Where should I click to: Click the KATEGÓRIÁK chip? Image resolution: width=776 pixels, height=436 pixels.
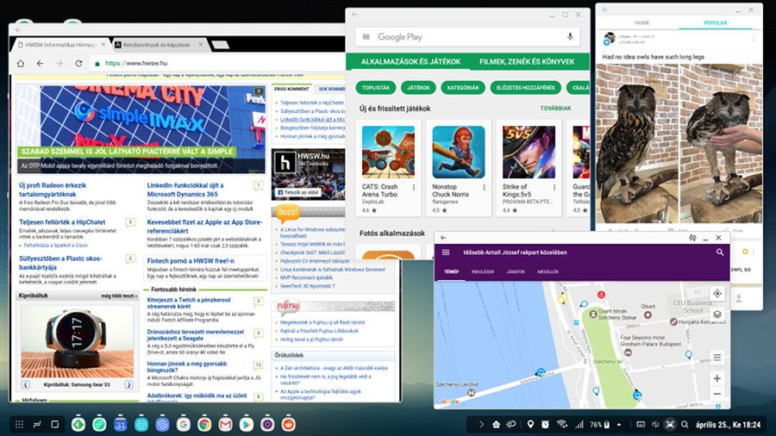pos(463,88)
